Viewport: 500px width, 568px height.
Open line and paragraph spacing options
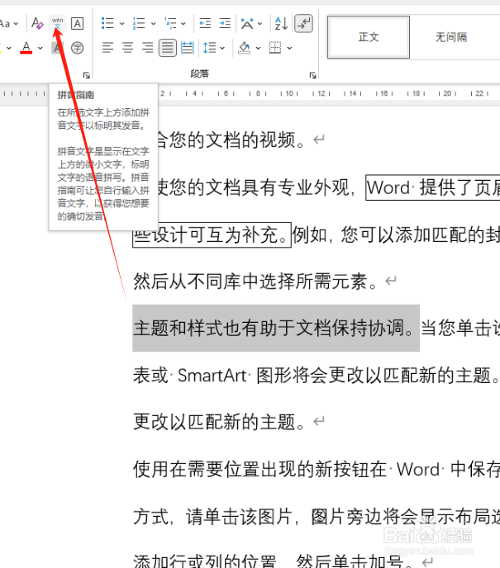tap(210, 47)
